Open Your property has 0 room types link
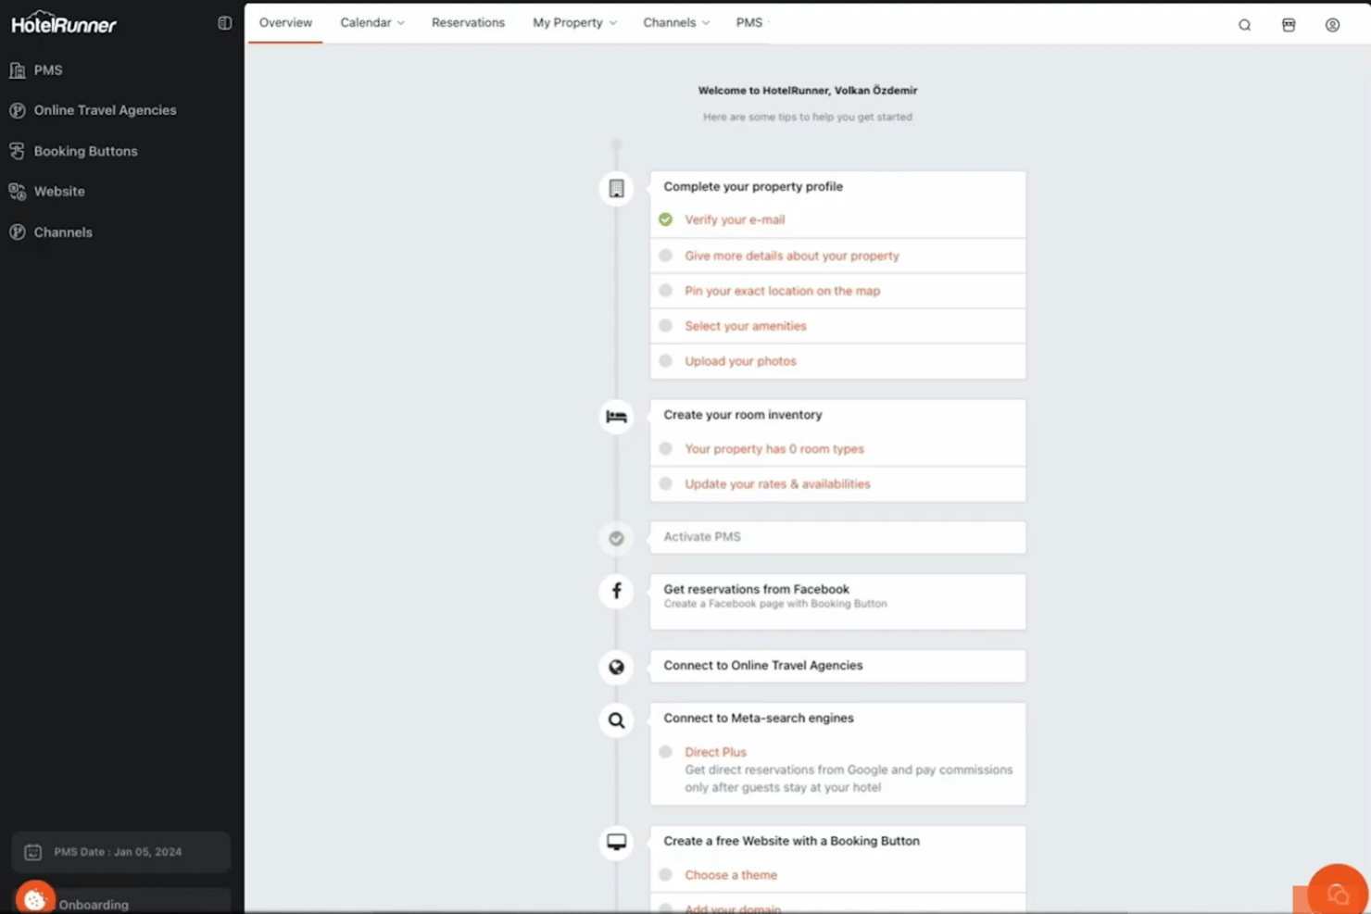This screenshot has height=914, width=1371. coord(774,449)
